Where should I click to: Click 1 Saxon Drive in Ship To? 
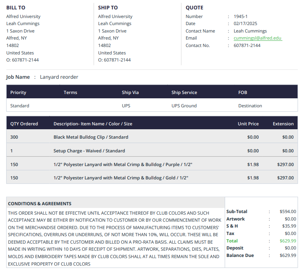[x=112, y=31]
